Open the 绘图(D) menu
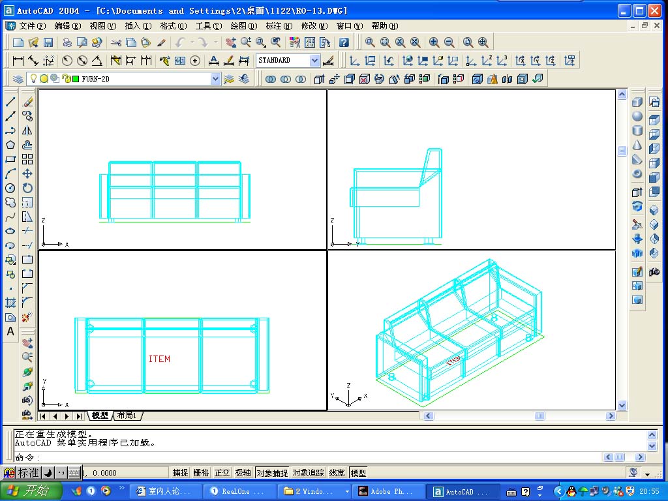This screenshot has width=668, height=501. click(244, 26)
